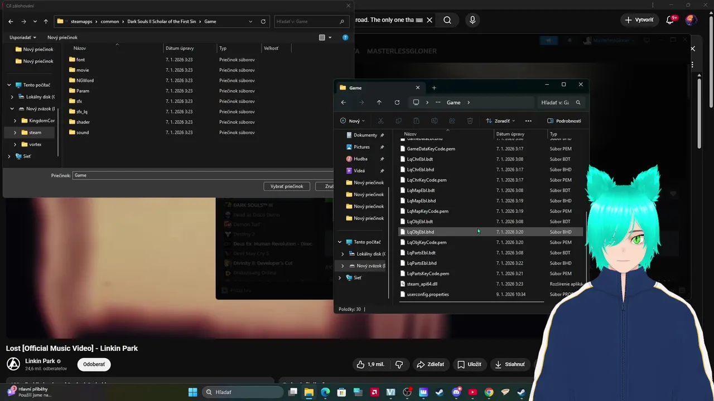Collapse Nový zväzok in the dialog tree
The height and width of the screenshot is (401, 714).
coord(12,109)
